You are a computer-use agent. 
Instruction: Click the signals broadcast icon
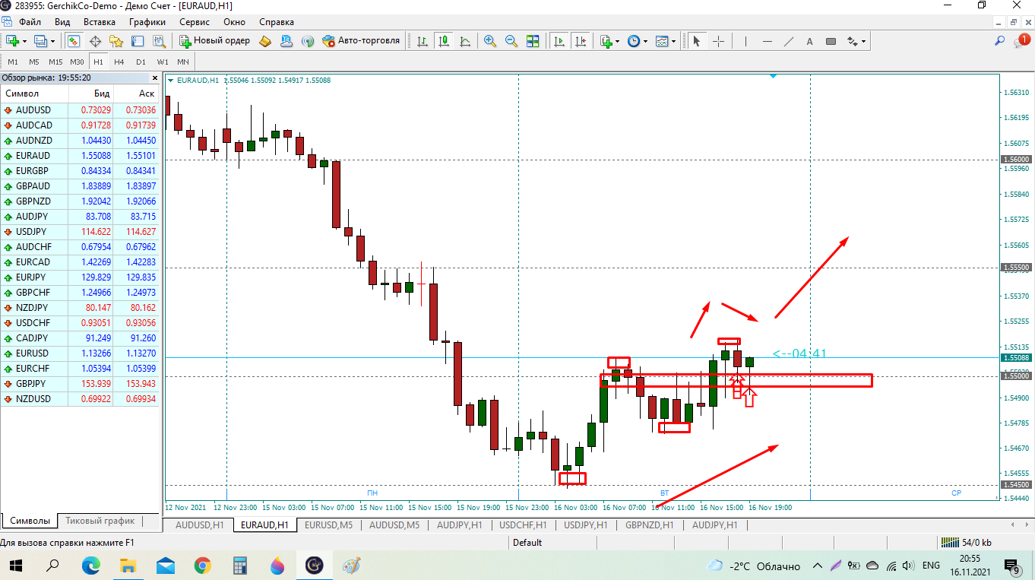307,40
